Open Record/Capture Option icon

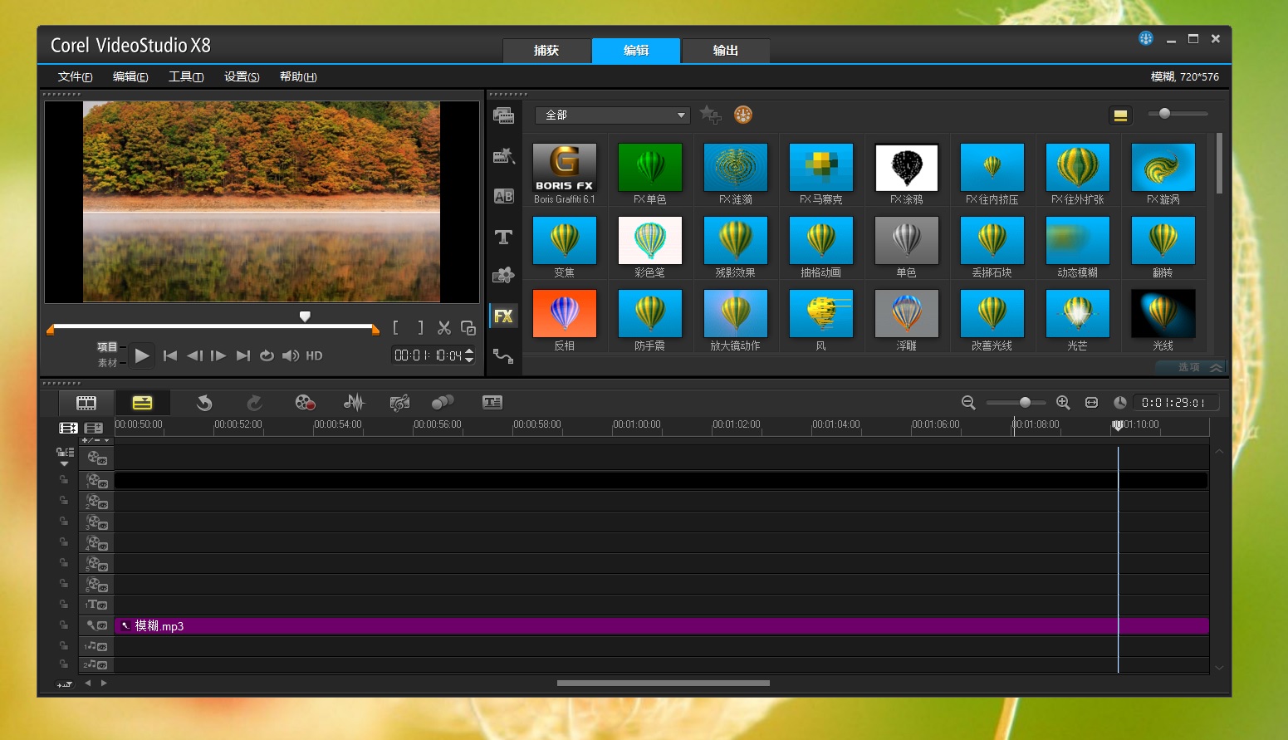305,403
